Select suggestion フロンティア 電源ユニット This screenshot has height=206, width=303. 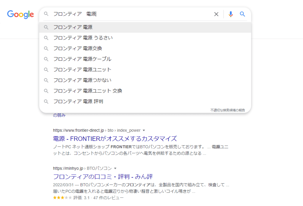point(145,70)
